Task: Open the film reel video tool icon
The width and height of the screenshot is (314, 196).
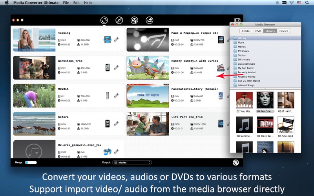Action: click(134, 20)
